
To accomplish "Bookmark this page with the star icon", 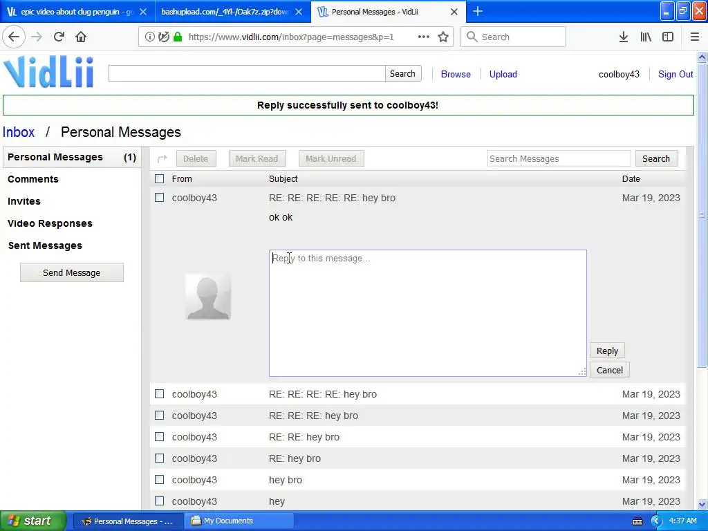I will point(443,37).
